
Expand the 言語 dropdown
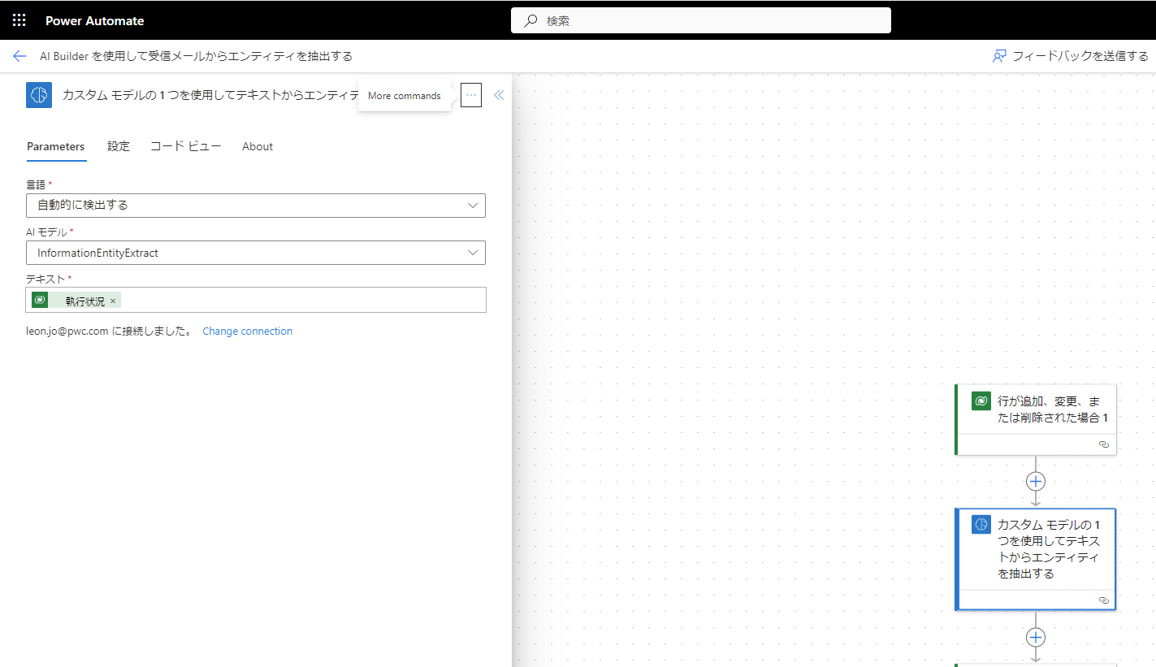tap(473, 206)
